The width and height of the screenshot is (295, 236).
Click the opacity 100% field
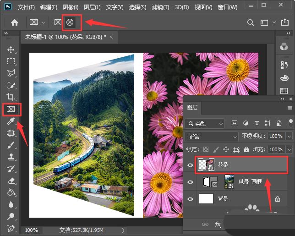pyautogui.click(x=276, y=136)
